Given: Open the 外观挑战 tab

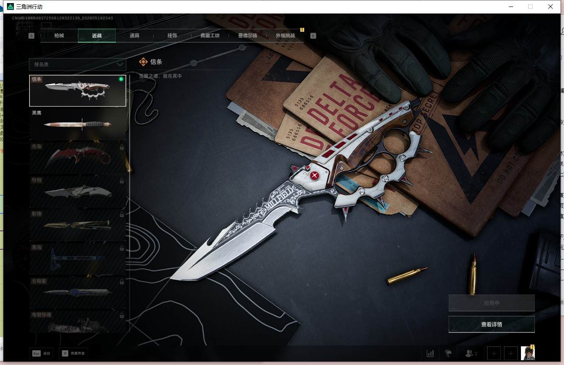Looking at the screenshot, I should (x=285, y=36).
